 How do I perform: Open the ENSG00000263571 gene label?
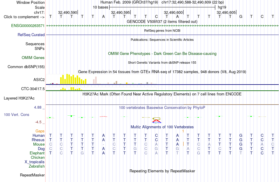tap(28, 26)
